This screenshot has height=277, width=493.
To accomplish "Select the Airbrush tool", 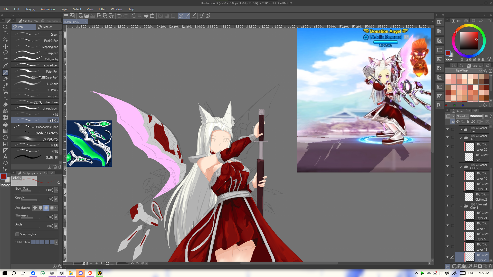I will 5,92.
